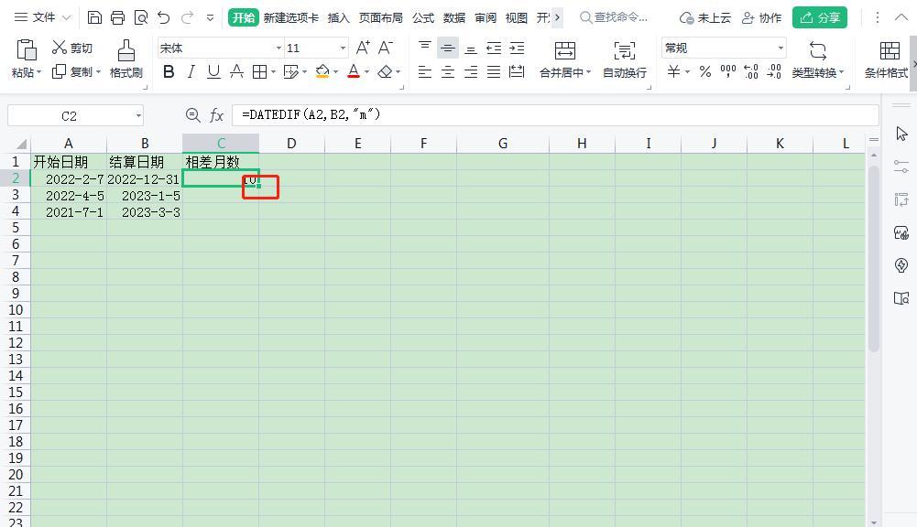Open Print Preview icon

(x=141, y=17)
